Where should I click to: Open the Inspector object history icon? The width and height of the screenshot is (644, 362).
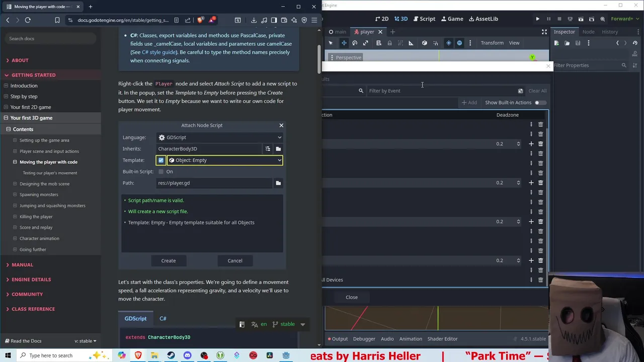(635, 43)
